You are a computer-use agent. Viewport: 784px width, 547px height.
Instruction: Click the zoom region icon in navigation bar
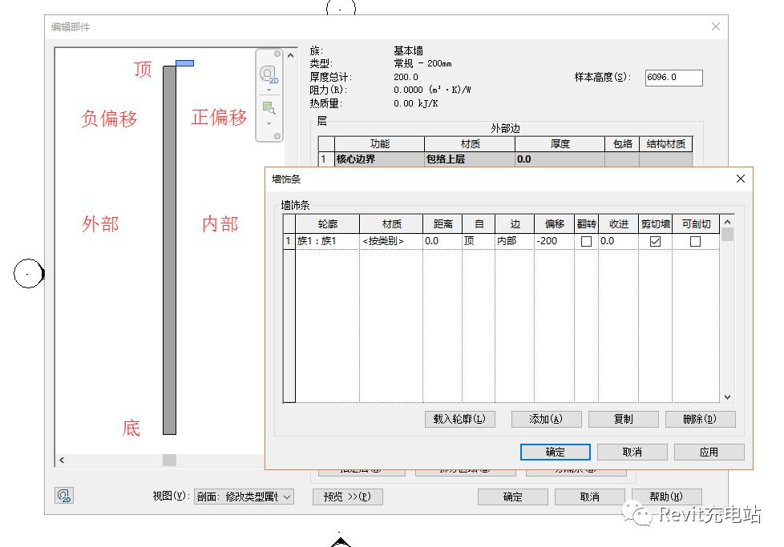[x=269, y=108]
